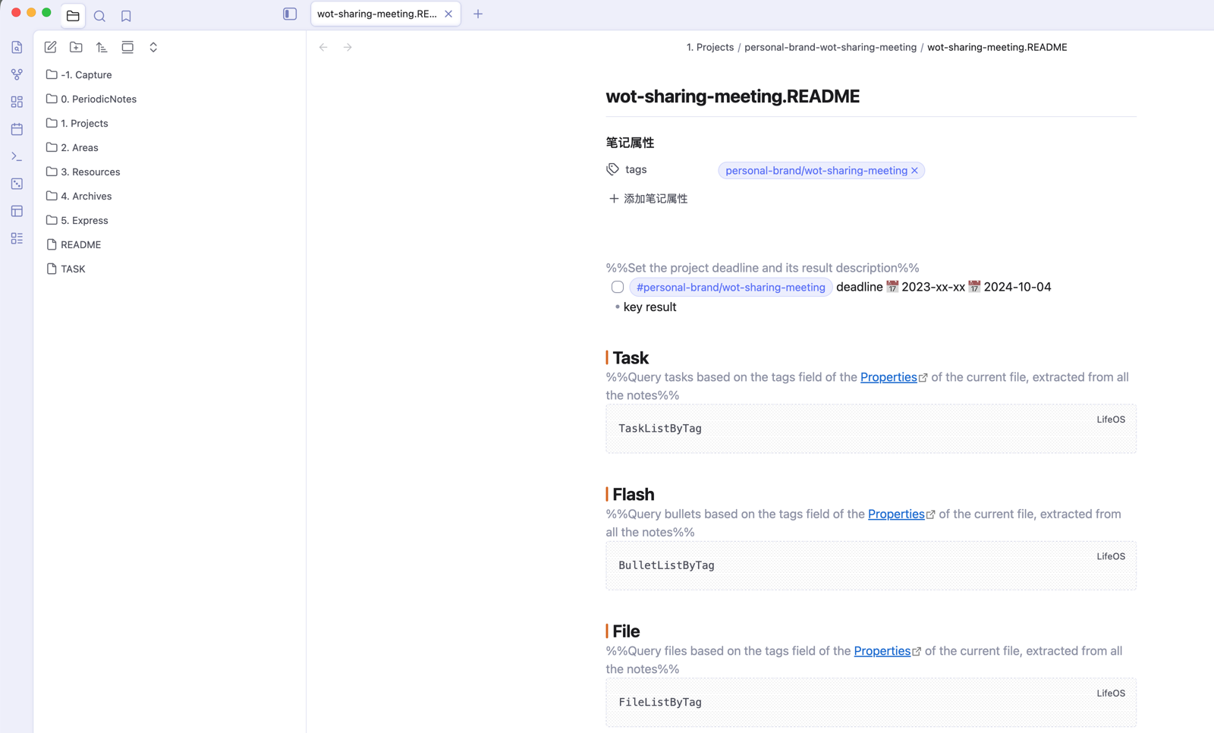Image resolution: width=1214 pixels, height=733 pixels.
Task: Open a new tab with the plus icon
Action: 478,14
